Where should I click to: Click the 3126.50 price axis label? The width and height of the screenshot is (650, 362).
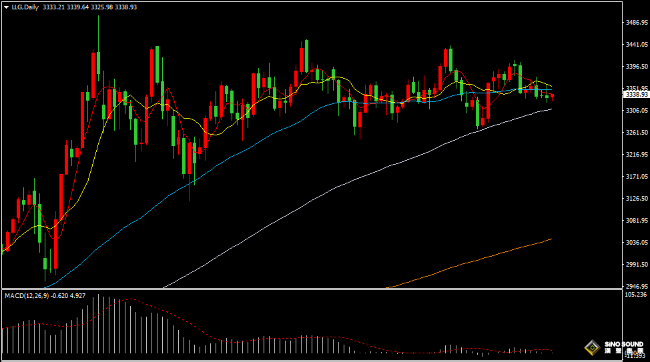[x=637, y=199]
